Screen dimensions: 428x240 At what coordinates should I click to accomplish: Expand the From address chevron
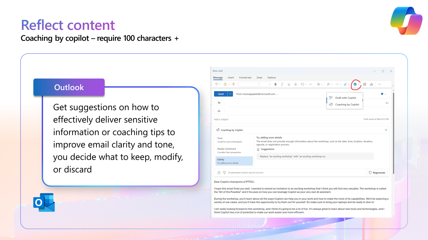point(277,94)
